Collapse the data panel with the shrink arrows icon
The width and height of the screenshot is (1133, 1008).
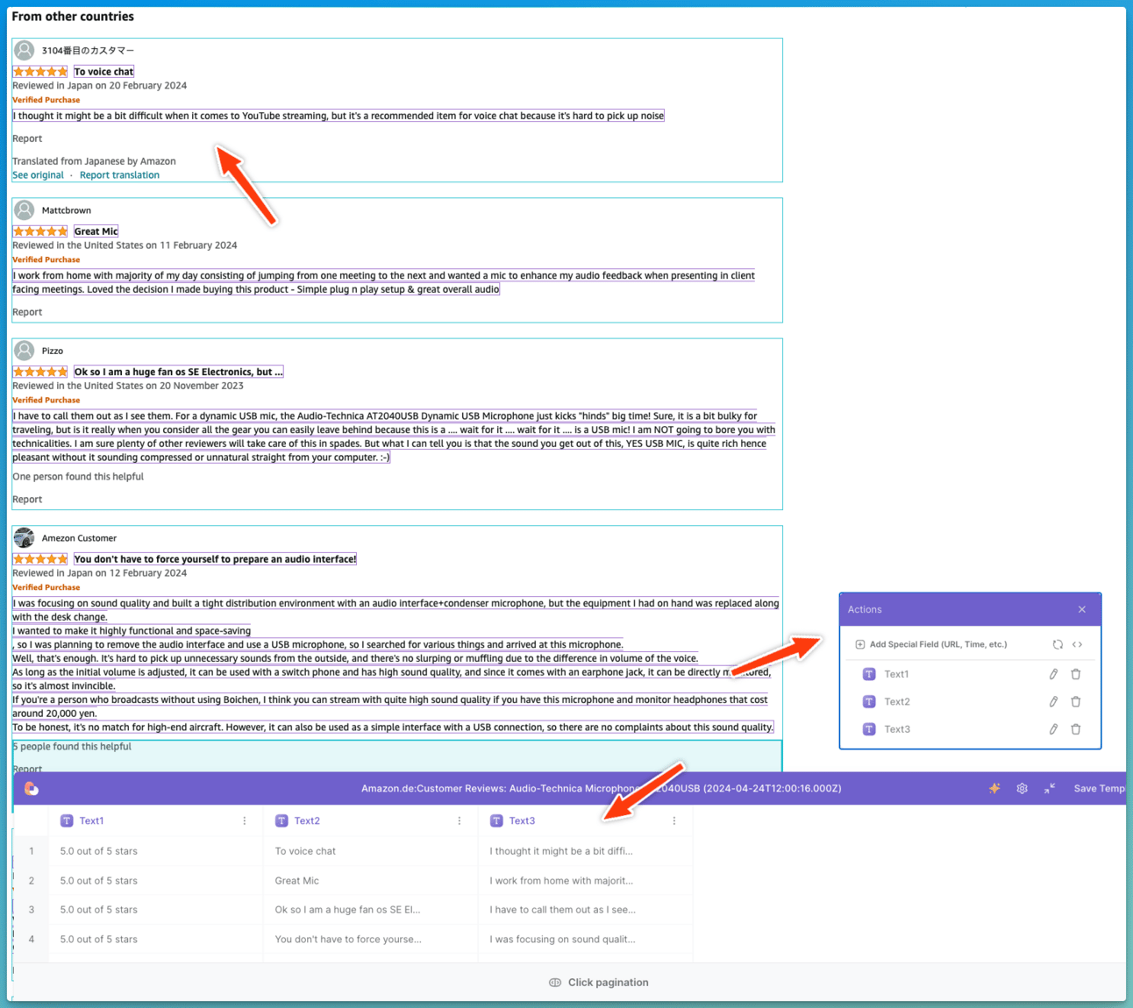1049,788
